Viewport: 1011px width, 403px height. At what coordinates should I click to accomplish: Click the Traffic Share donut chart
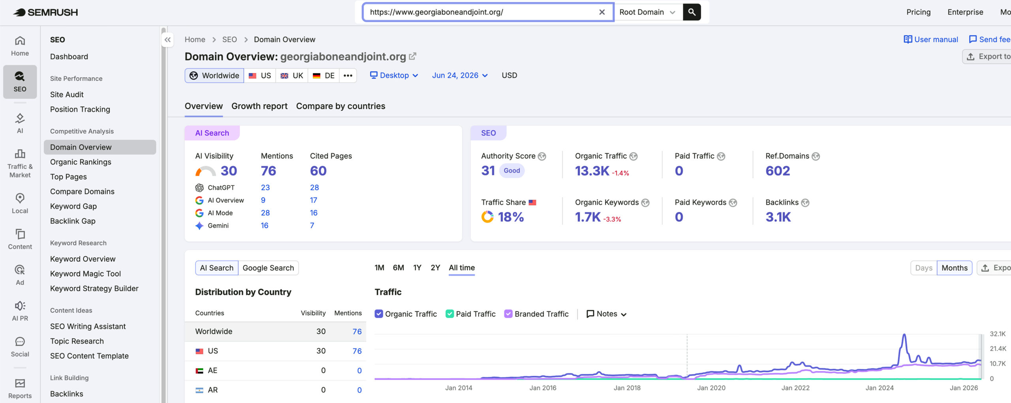tap(487, 217)
